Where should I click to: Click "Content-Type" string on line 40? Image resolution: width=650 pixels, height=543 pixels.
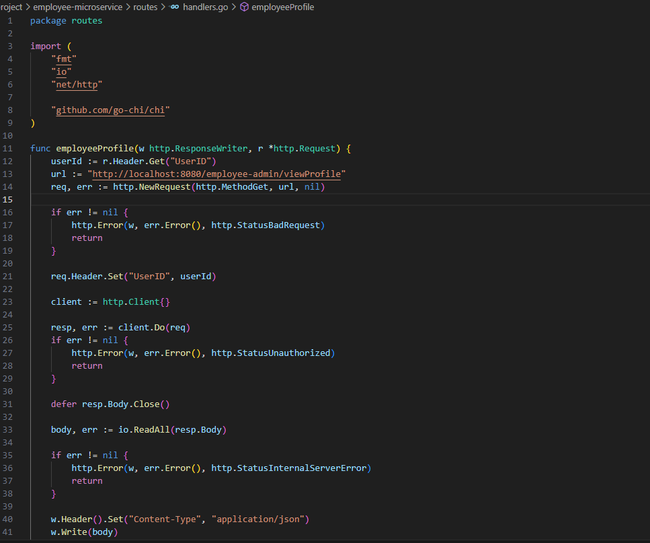(x=165, y=519)
